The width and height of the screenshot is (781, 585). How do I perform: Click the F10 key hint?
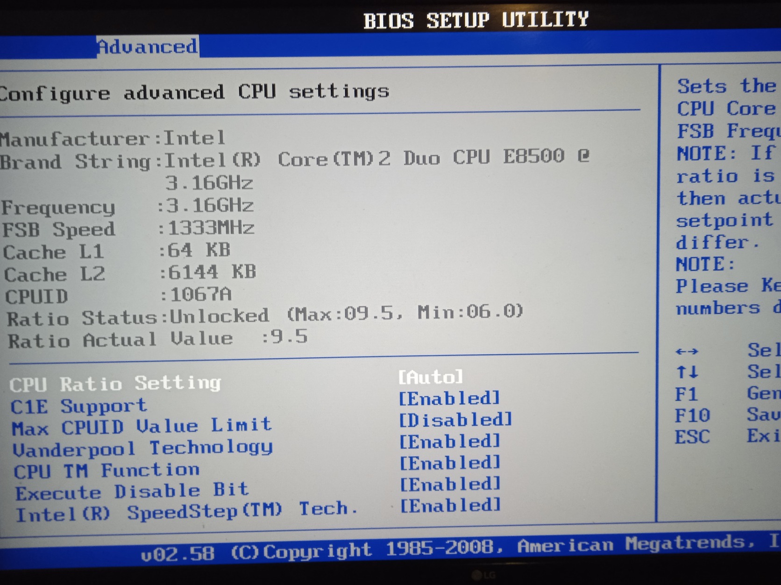(692, 415)
